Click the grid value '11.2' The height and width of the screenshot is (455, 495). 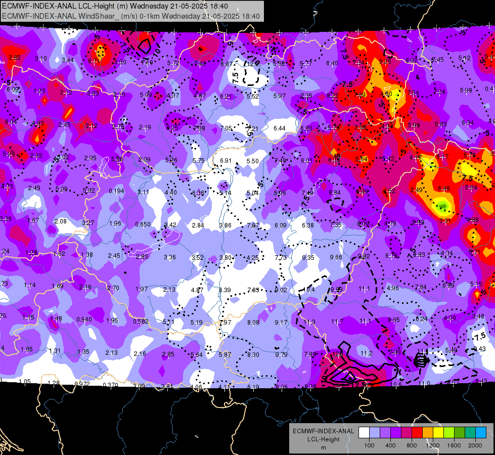tap(367, 353)
